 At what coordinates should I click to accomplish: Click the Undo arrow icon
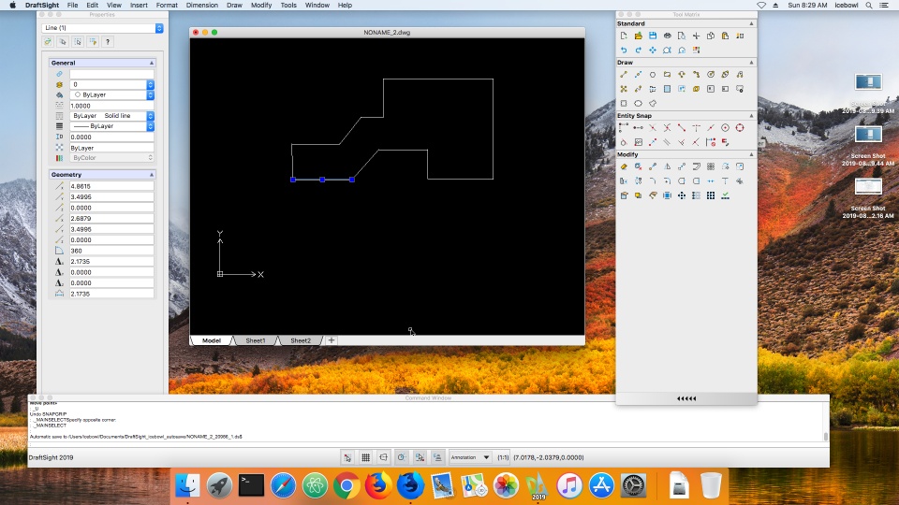tap(624, 50)
